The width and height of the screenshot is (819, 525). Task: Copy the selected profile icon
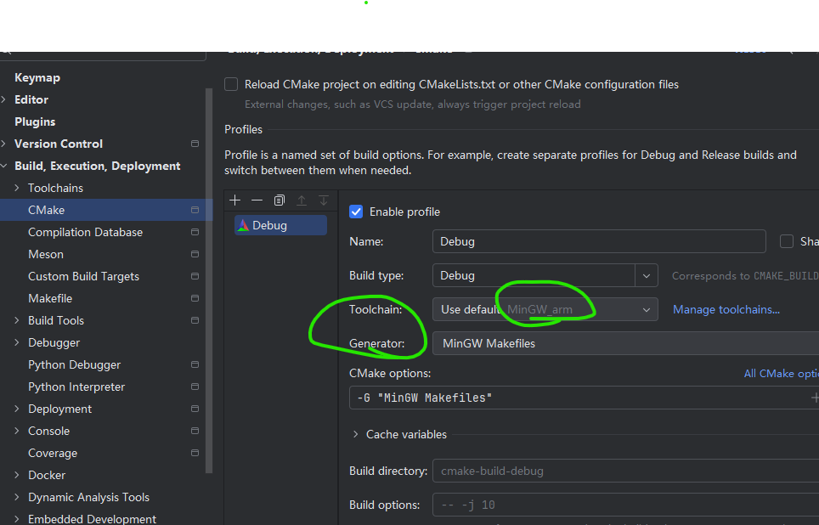tap(280, 200)
